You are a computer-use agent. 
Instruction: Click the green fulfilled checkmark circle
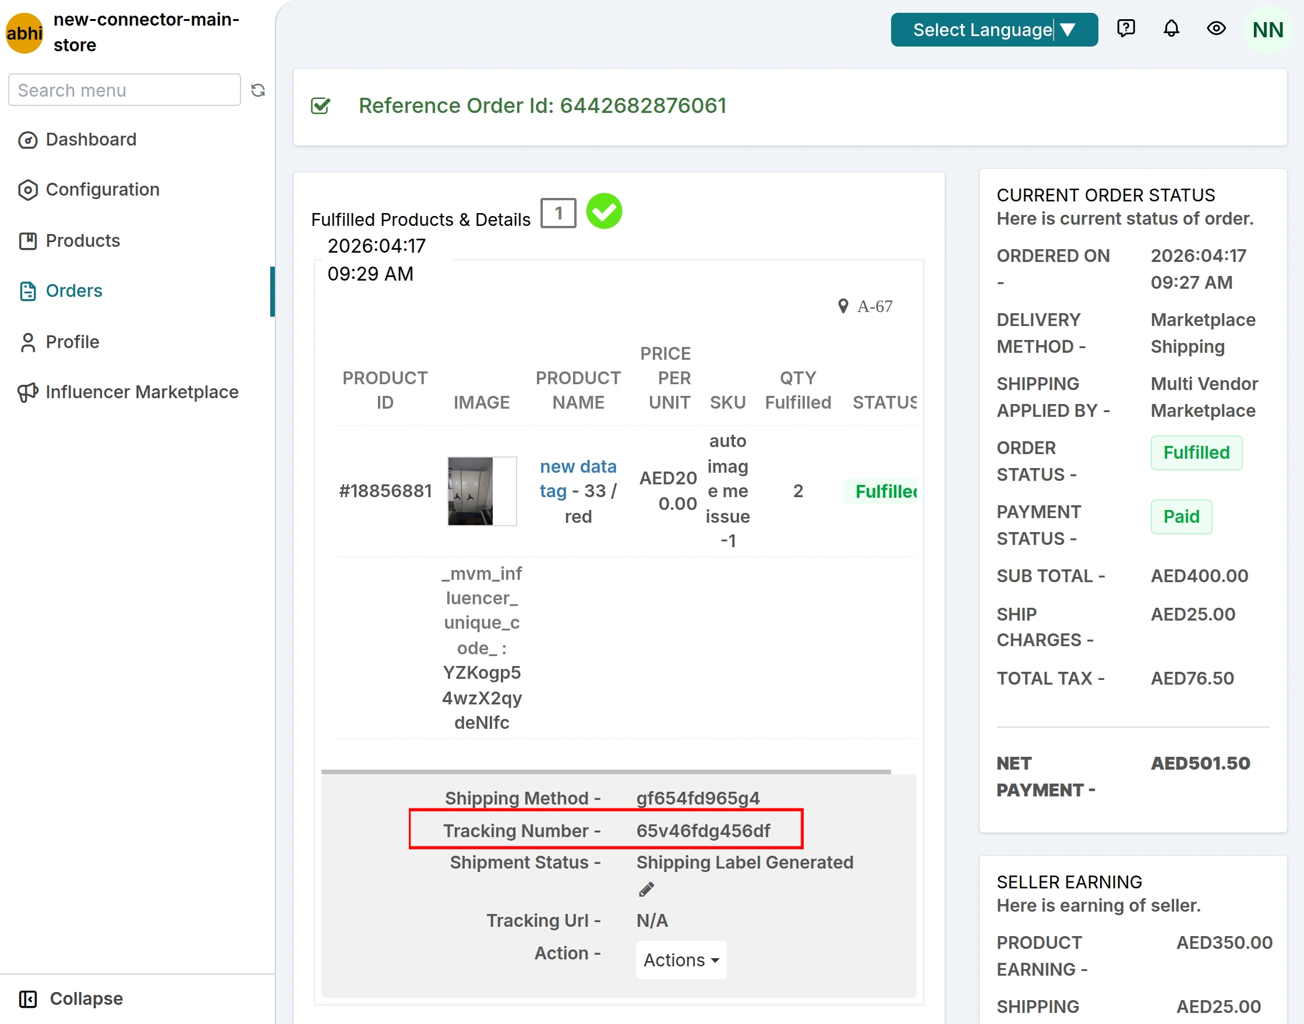603,211
